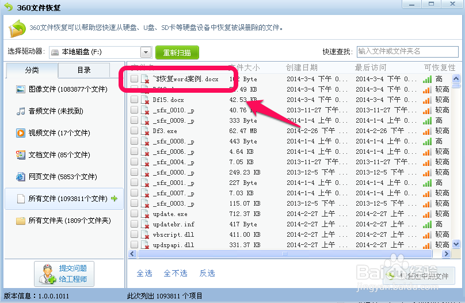Click deleted file icon of update.exe
Screen dimensions: 465x303
(x=144, y=214)
